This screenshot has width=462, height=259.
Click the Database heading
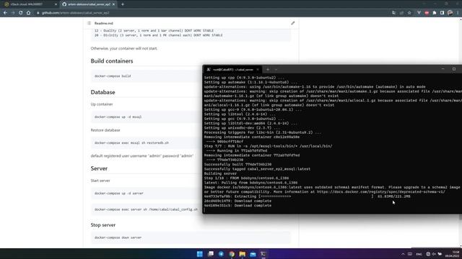click(x=103, y=92)
